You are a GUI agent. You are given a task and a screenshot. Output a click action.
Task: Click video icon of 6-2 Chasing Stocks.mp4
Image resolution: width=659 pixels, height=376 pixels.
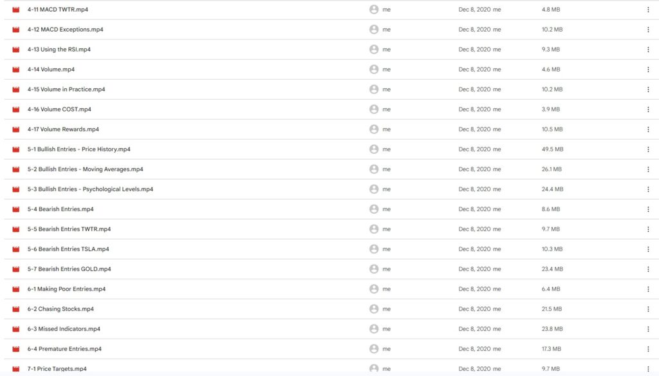tap(16, 309)
